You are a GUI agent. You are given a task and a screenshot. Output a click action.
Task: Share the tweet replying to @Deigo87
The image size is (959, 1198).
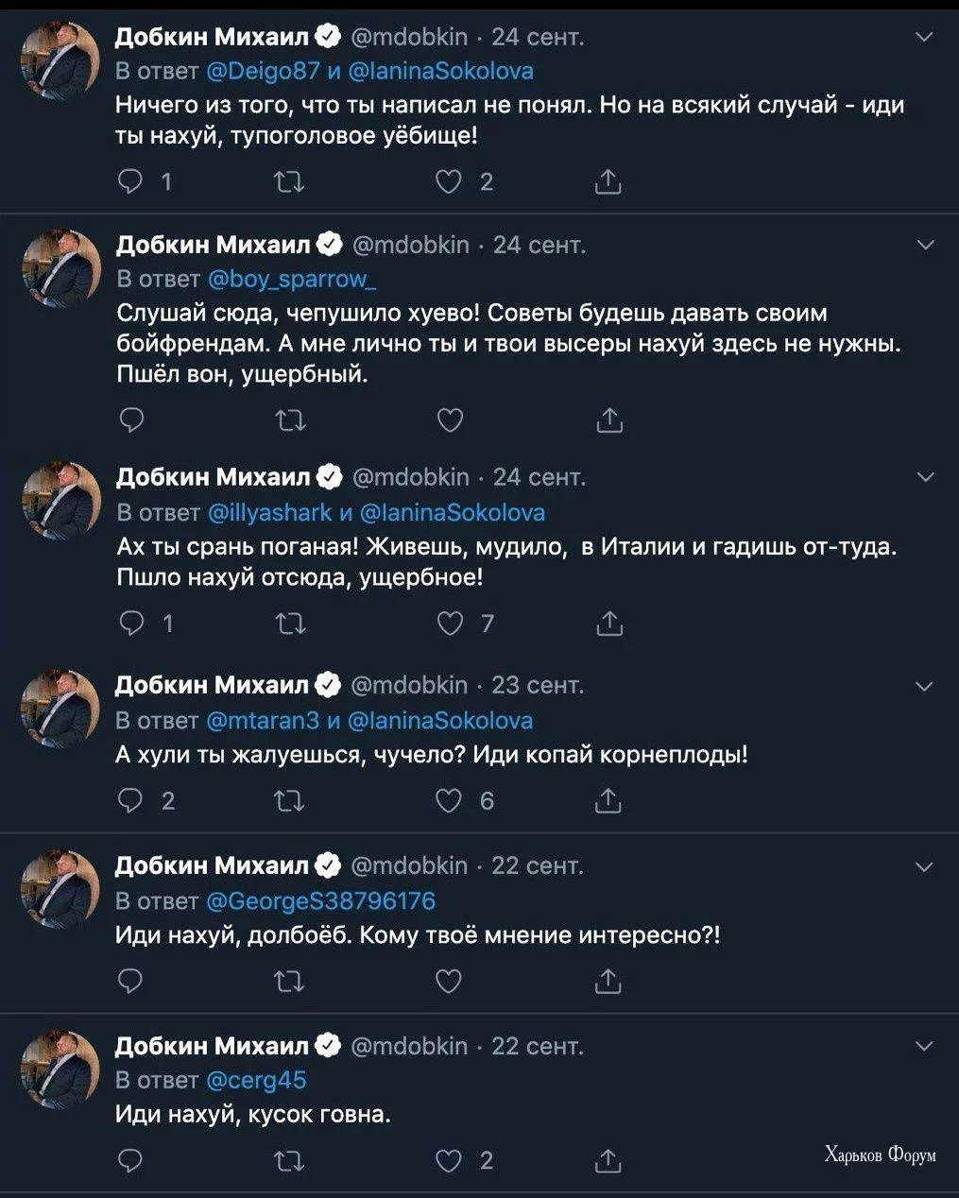[608, 181]
